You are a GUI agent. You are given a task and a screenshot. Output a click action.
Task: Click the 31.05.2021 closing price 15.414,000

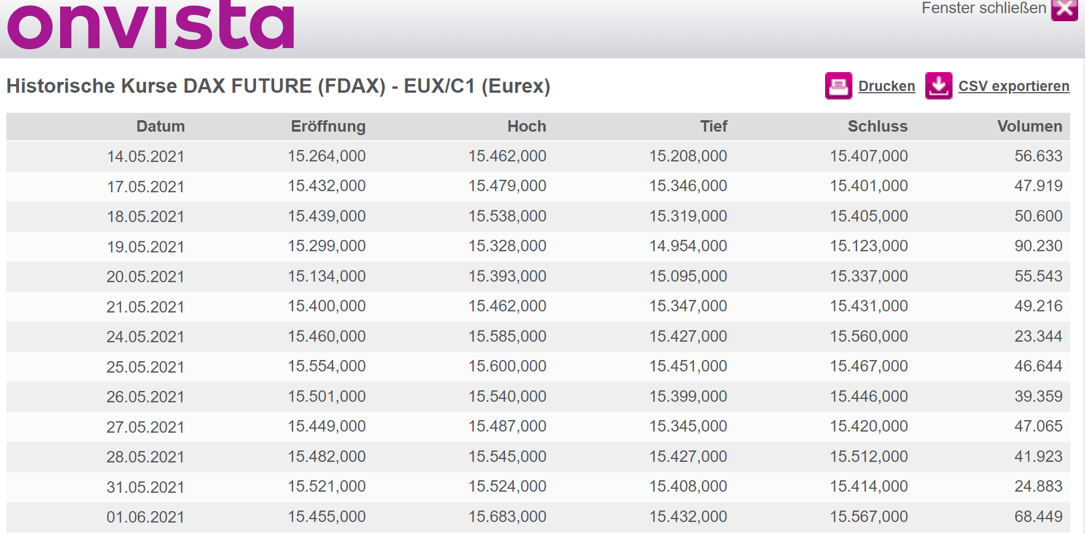(869, 486)
